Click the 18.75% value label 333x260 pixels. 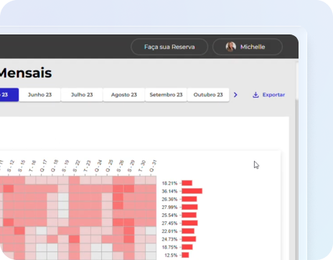[x=169, y=247]
